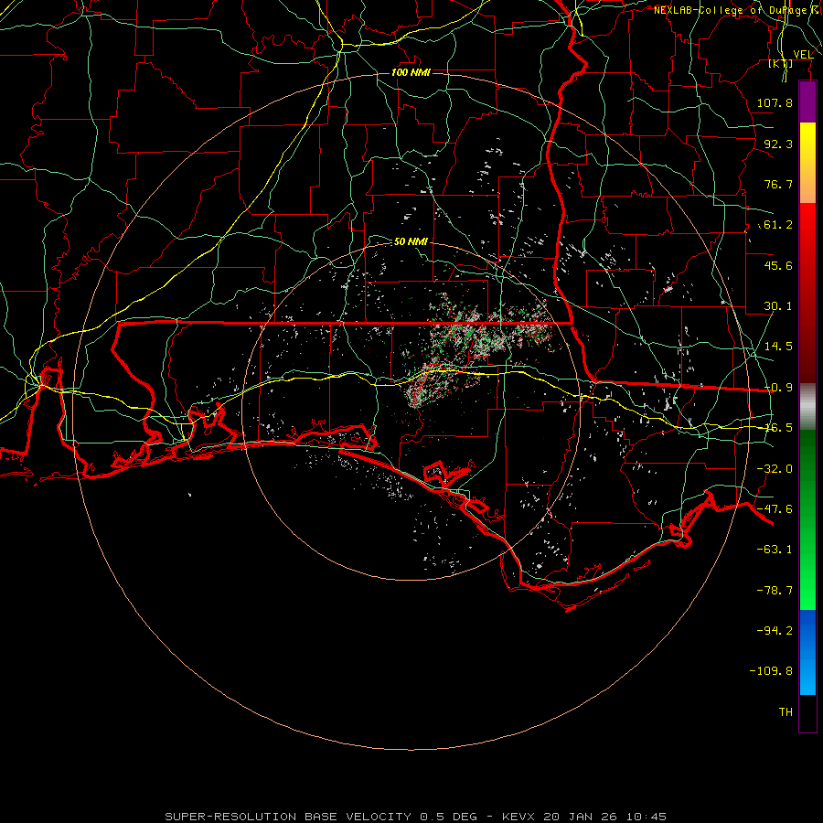Viewport: 823px width, 823px height.
Task: Pick the red segment of velocity color bar
Action: click(x=807, y=293)
